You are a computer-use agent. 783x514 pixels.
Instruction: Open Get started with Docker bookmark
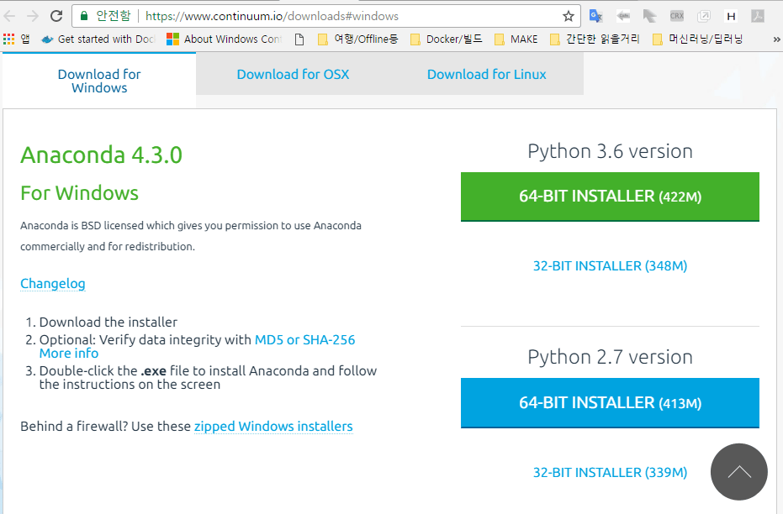[98, 39]
